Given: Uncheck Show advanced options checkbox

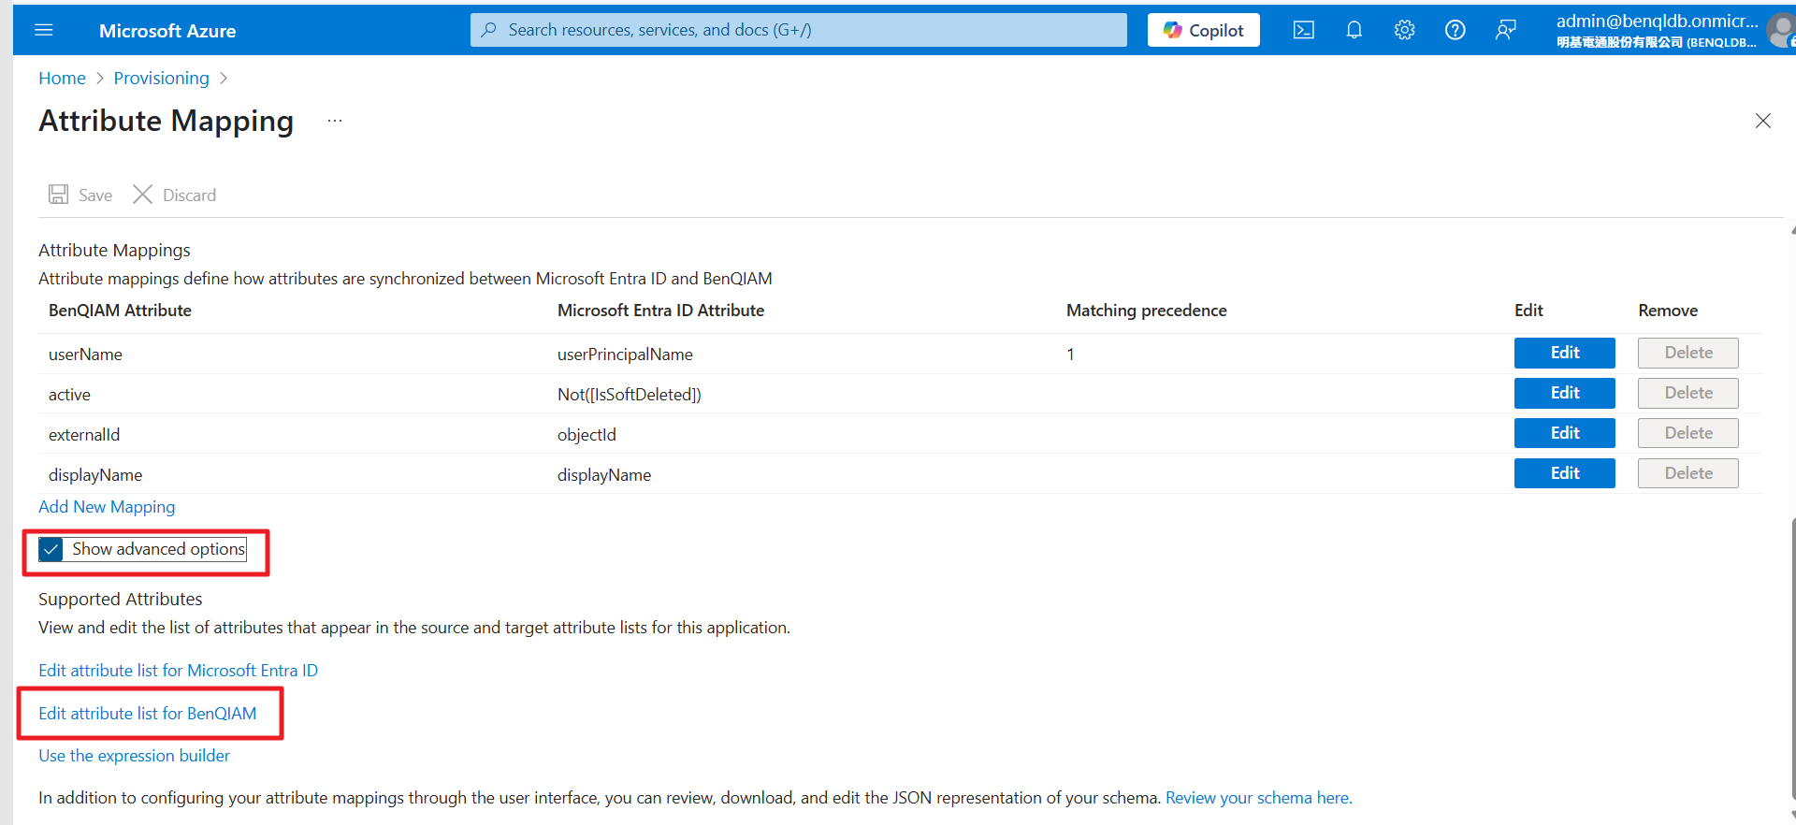Looking at the screenshot, I should 51,549.
